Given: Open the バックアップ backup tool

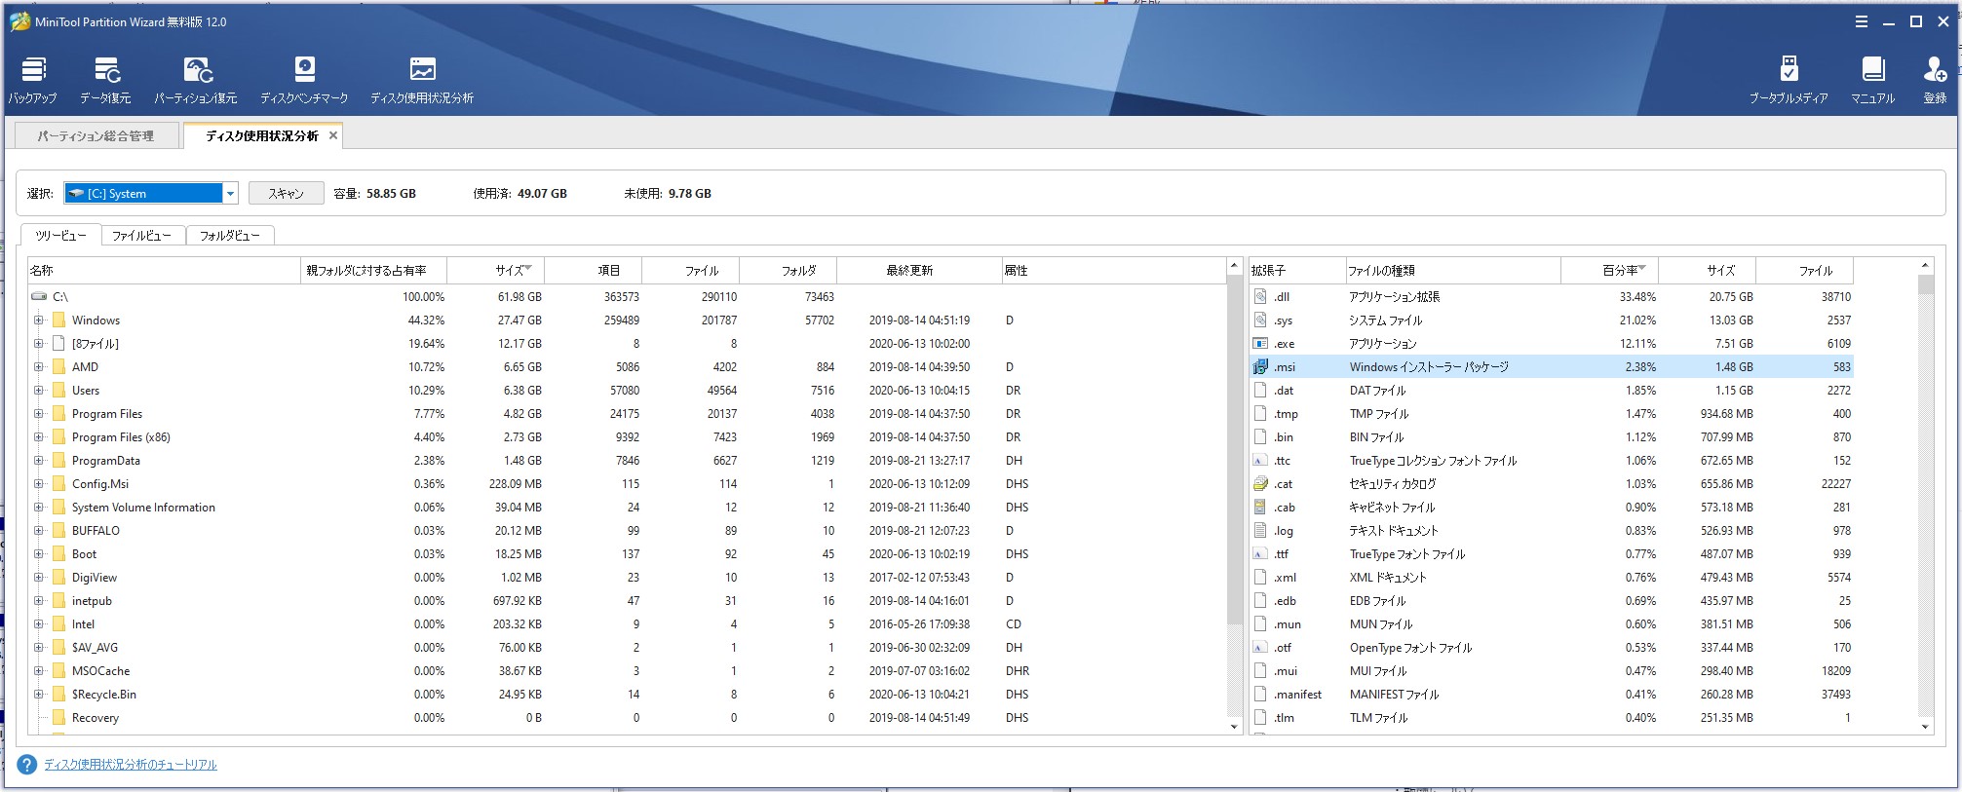Looking at the screenshot, I should point(33,80).
